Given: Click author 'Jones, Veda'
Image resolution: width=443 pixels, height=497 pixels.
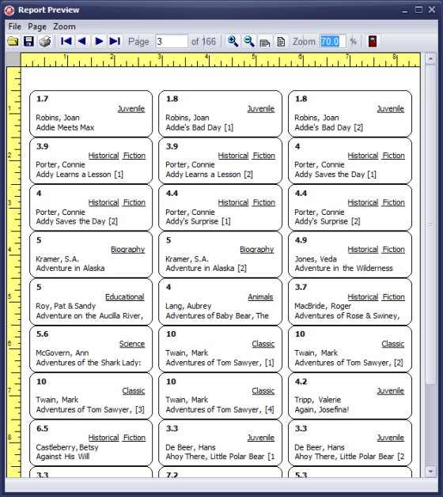Looking at the screenshot, I should coord(316,259).
